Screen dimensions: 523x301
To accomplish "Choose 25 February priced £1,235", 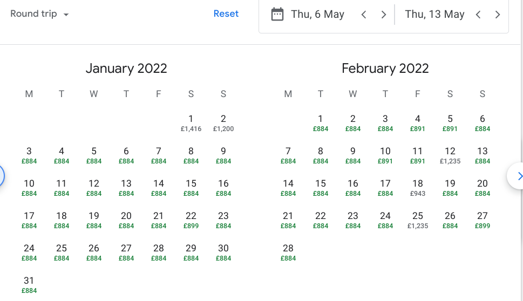I will coord(418,220).
